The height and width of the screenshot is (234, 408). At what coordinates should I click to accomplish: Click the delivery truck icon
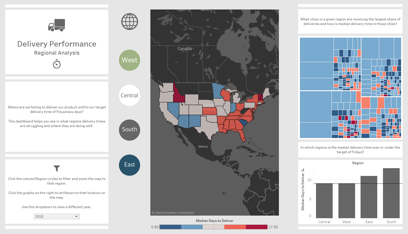(57, 25)
